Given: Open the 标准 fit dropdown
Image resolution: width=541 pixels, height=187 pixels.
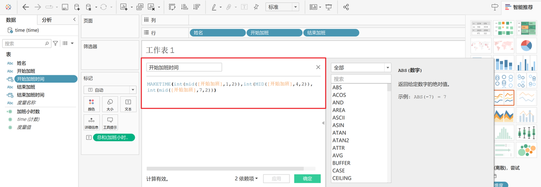Looking at the screenshot, I should [x=282, y=7].
